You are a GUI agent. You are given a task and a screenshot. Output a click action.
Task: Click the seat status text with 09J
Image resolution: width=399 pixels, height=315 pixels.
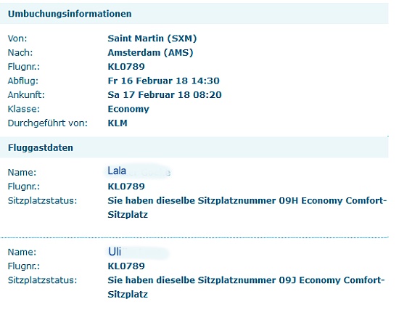(x=246, y=287)
